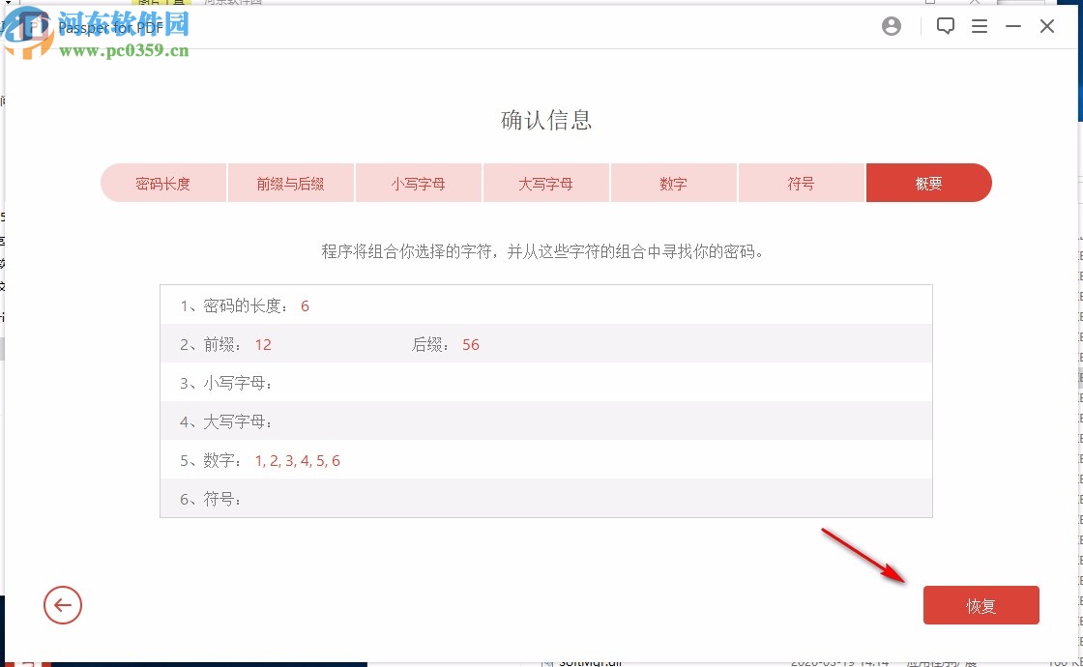This screenshot has width=1083, height=667.
Task: Click the 恢复 recovery button
Action: click(981, 605)
